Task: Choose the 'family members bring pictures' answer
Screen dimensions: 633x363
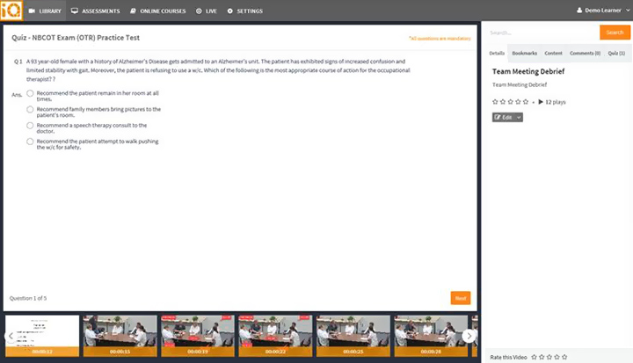Action: coord(31,109)
